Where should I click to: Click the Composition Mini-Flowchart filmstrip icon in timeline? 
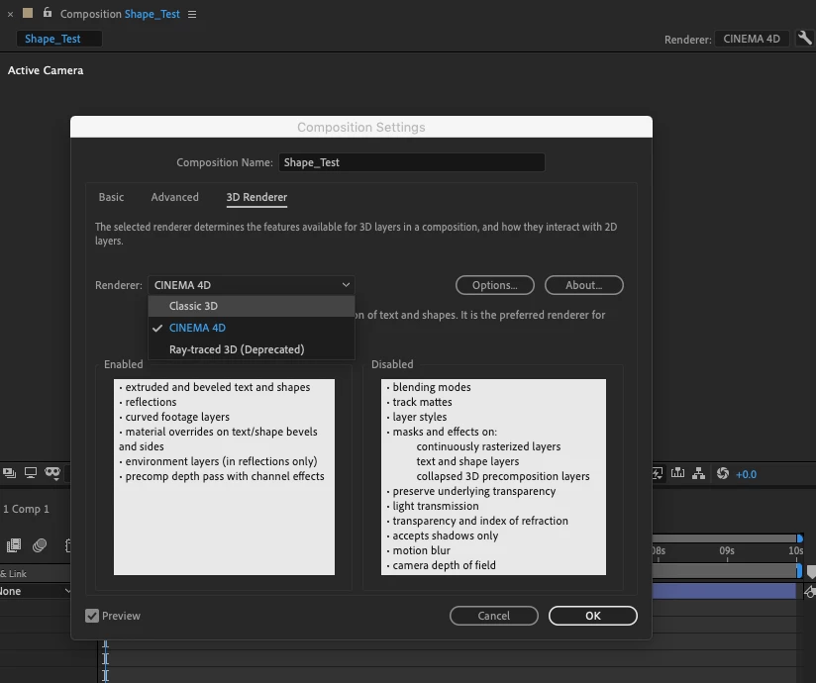14,545
